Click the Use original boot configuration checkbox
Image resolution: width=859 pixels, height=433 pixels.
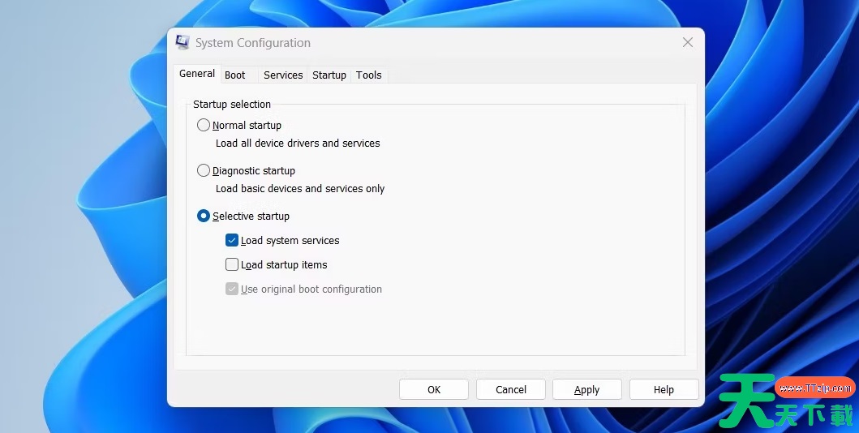pos(232,289)
